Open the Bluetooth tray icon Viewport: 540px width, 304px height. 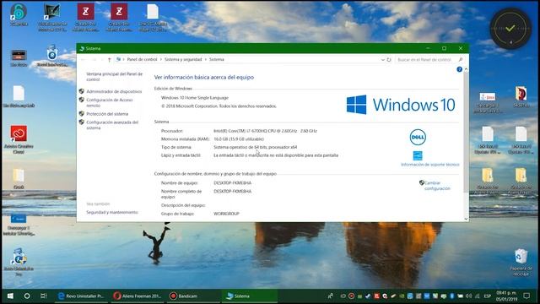[x=452, y=296]
